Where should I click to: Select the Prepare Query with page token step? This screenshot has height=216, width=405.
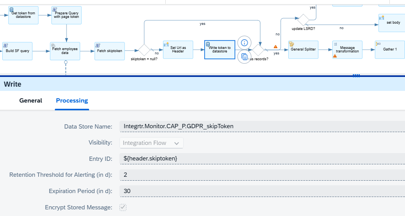pos(67,15)
